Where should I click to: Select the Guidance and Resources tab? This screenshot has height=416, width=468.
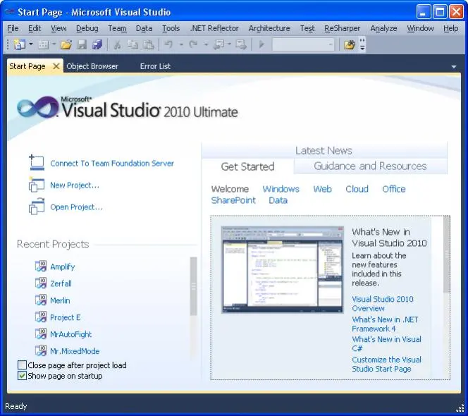tap(371, 166)
